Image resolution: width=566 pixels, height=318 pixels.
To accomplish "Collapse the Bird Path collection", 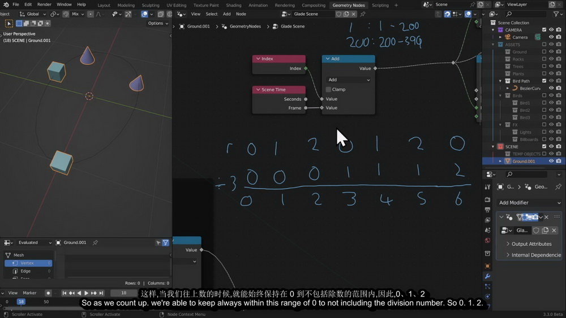I will point(500,81).
